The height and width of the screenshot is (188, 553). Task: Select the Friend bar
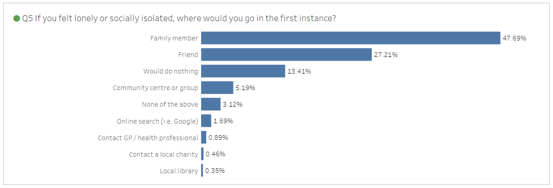[x=286, y=55]
